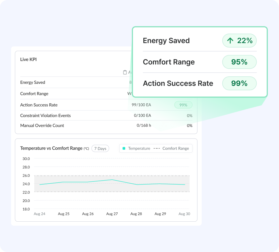The height and width of the screenshot is (252, 279).
Task: Click the 99% badge in the callout card
Action: tap(239, 83)
